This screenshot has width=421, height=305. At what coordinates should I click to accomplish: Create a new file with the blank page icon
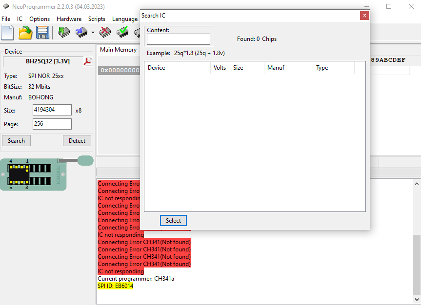click(x=7, y=33)
